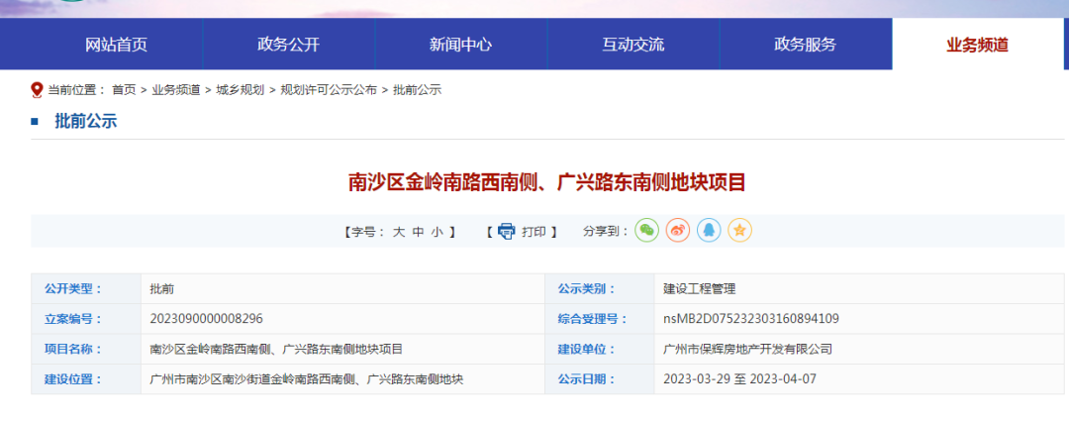
Task: Click 公示类别 label
Action: (x=586, y=289)
